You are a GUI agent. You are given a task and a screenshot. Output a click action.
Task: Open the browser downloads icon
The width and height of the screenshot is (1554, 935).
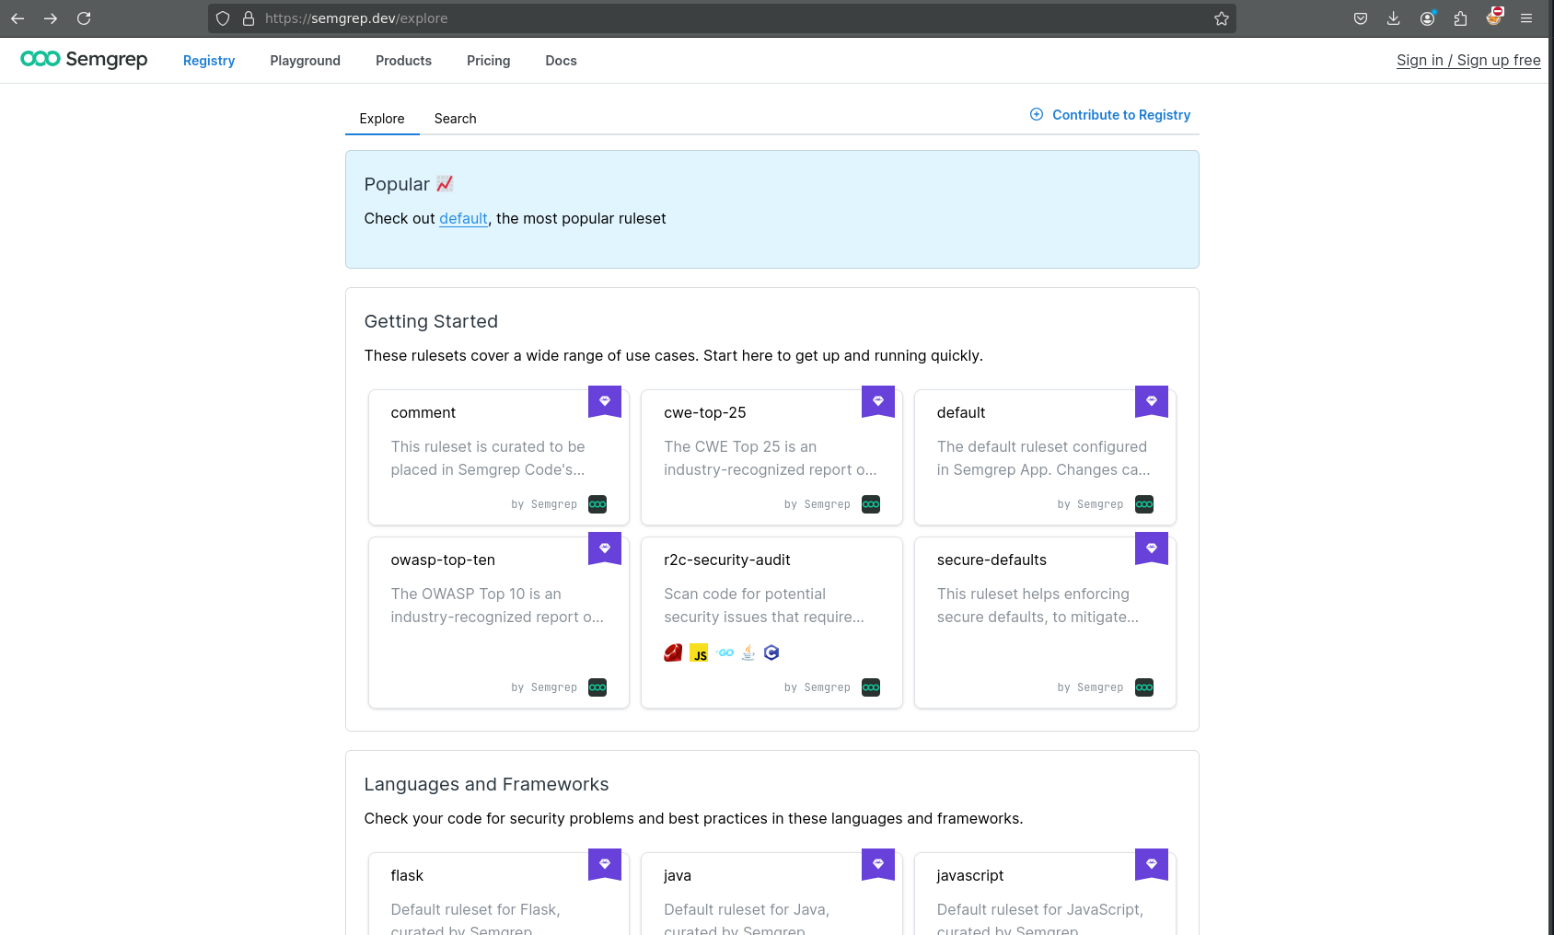tap(1394, 18)
